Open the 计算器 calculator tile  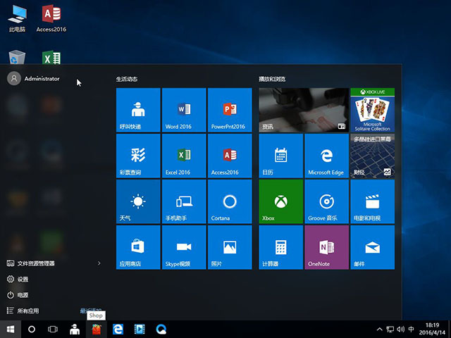click(x=280, y=247)
